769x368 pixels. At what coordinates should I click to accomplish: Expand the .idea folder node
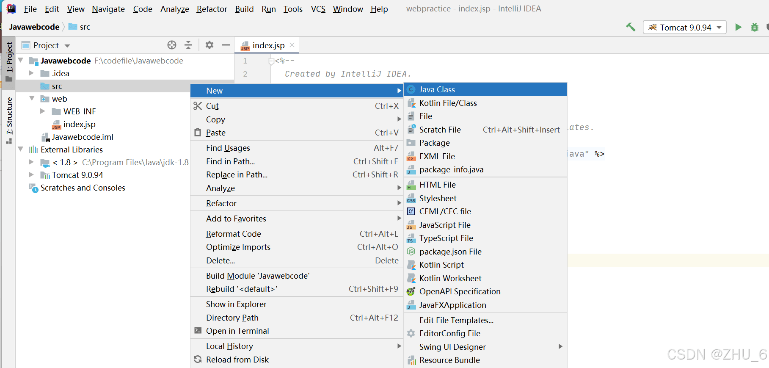[x=31, y=73]
